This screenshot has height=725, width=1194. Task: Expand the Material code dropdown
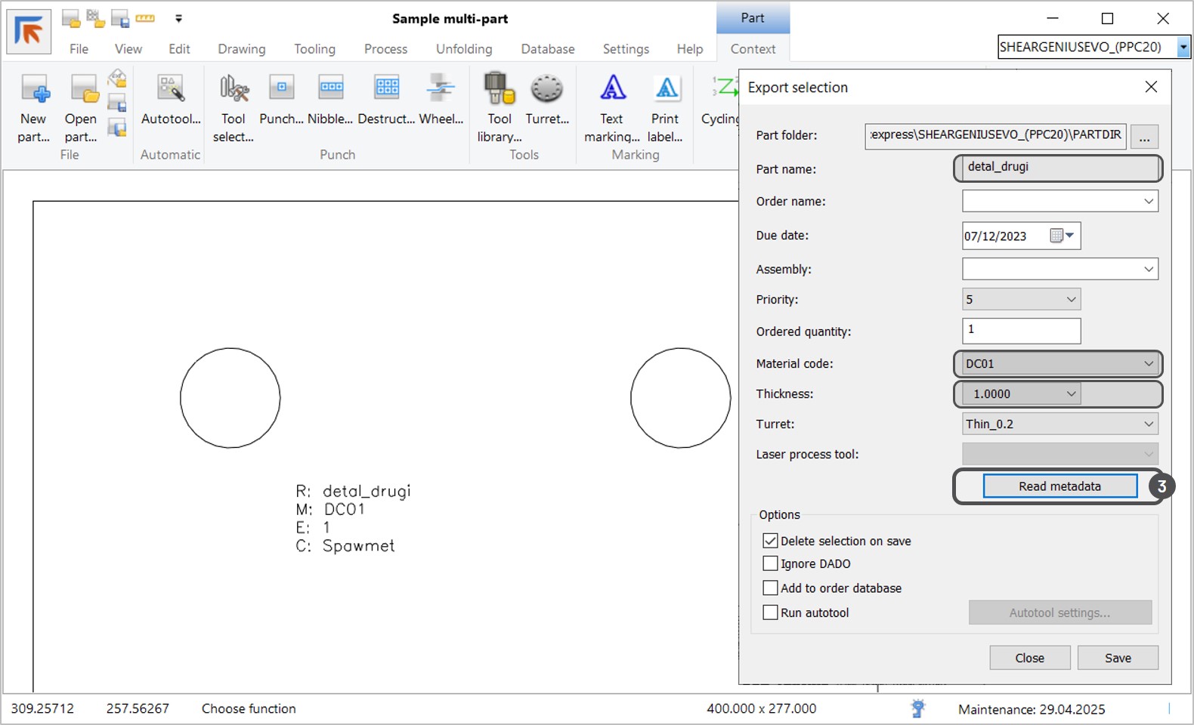point(1148,363)
